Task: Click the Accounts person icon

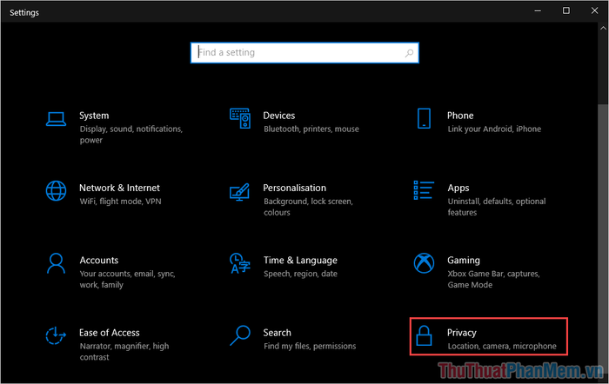Action: [56, 263]
